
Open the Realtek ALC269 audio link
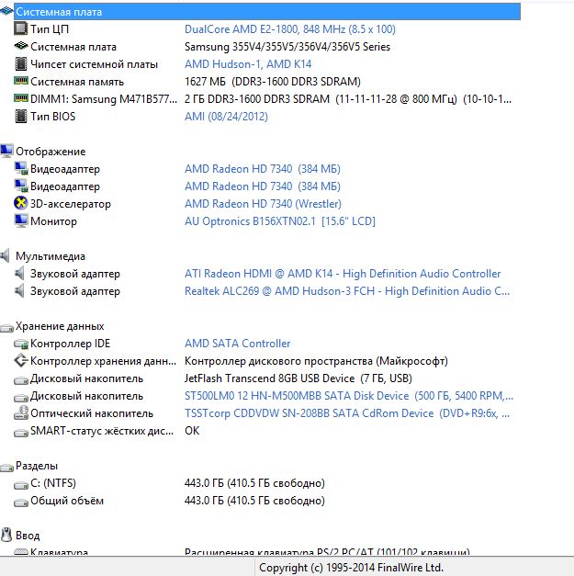(x=347, y=291)
